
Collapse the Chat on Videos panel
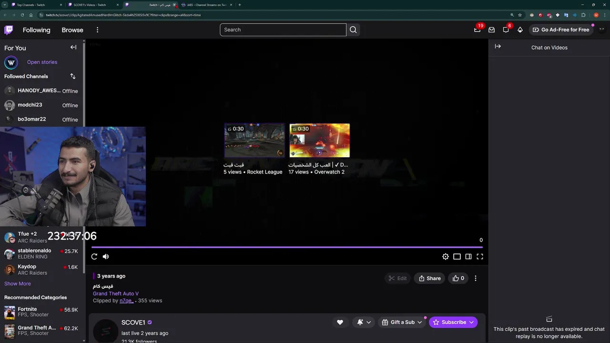point(498,46)
